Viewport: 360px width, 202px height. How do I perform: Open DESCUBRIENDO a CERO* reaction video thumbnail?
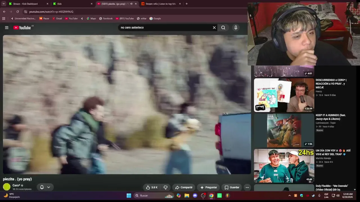point(284,95)
